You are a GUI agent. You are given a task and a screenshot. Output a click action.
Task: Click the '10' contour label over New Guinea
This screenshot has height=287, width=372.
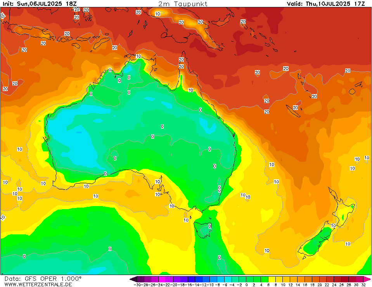tap(157, 14)
